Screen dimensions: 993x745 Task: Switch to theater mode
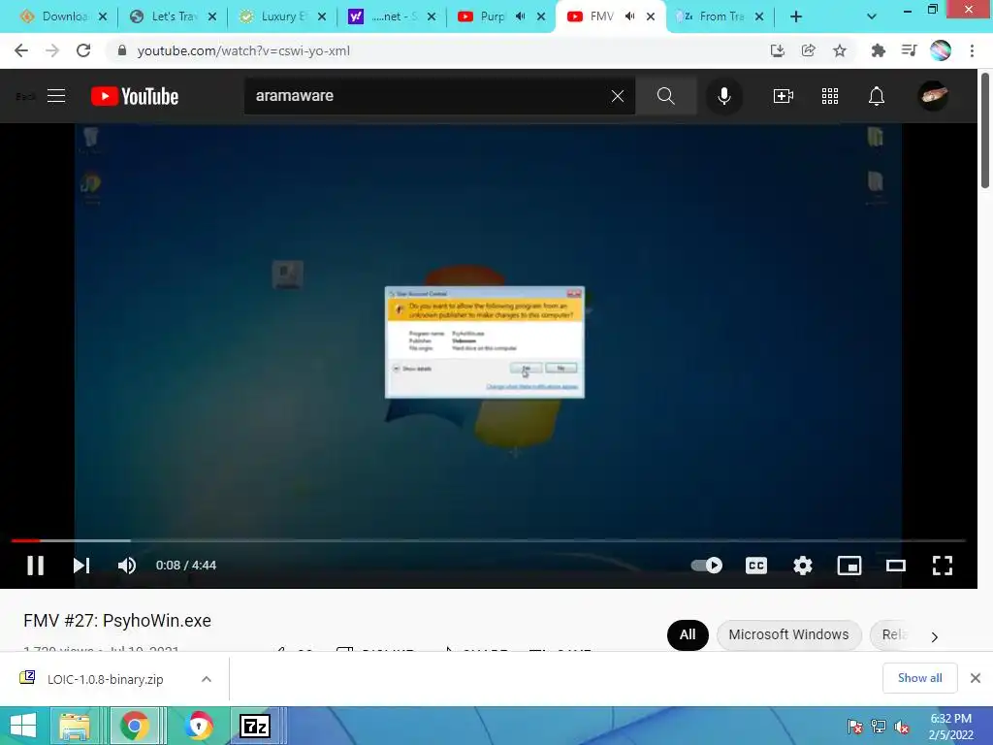[x=895, y=566]
